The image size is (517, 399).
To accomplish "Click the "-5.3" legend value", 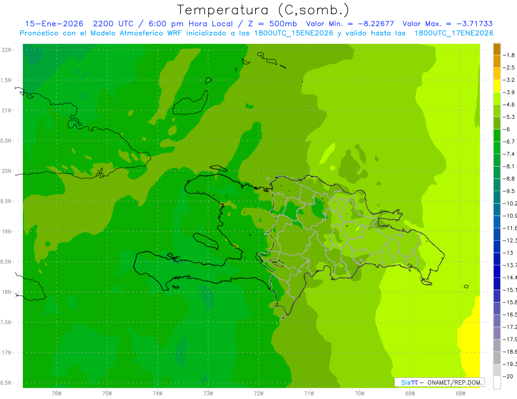I will (509, 117).
